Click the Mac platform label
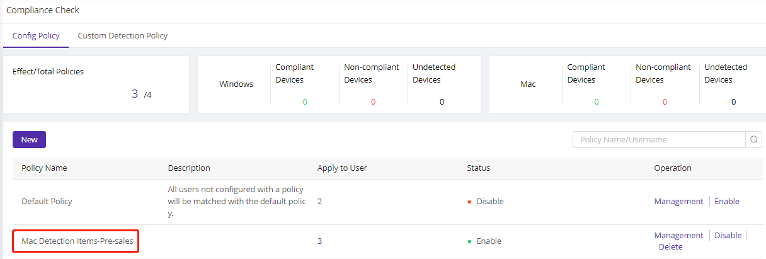Screen dimensions: 766x259 [528, 84]
